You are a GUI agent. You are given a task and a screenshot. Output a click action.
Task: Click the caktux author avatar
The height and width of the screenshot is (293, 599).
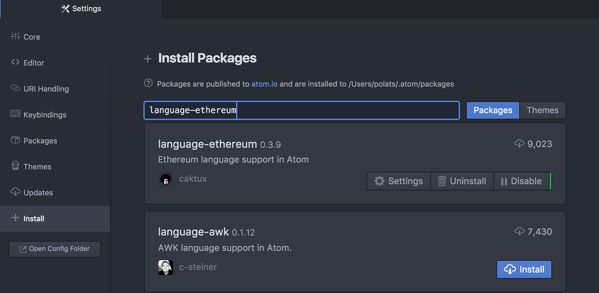[x=165, y=179]
